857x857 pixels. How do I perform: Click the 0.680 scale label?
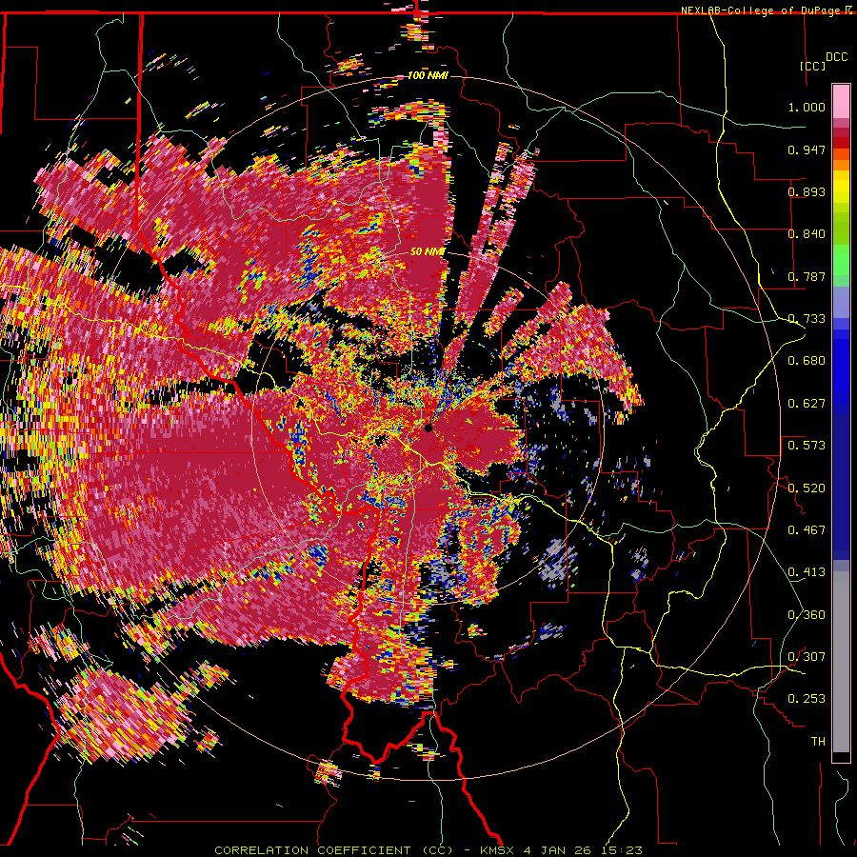point(807,361)
